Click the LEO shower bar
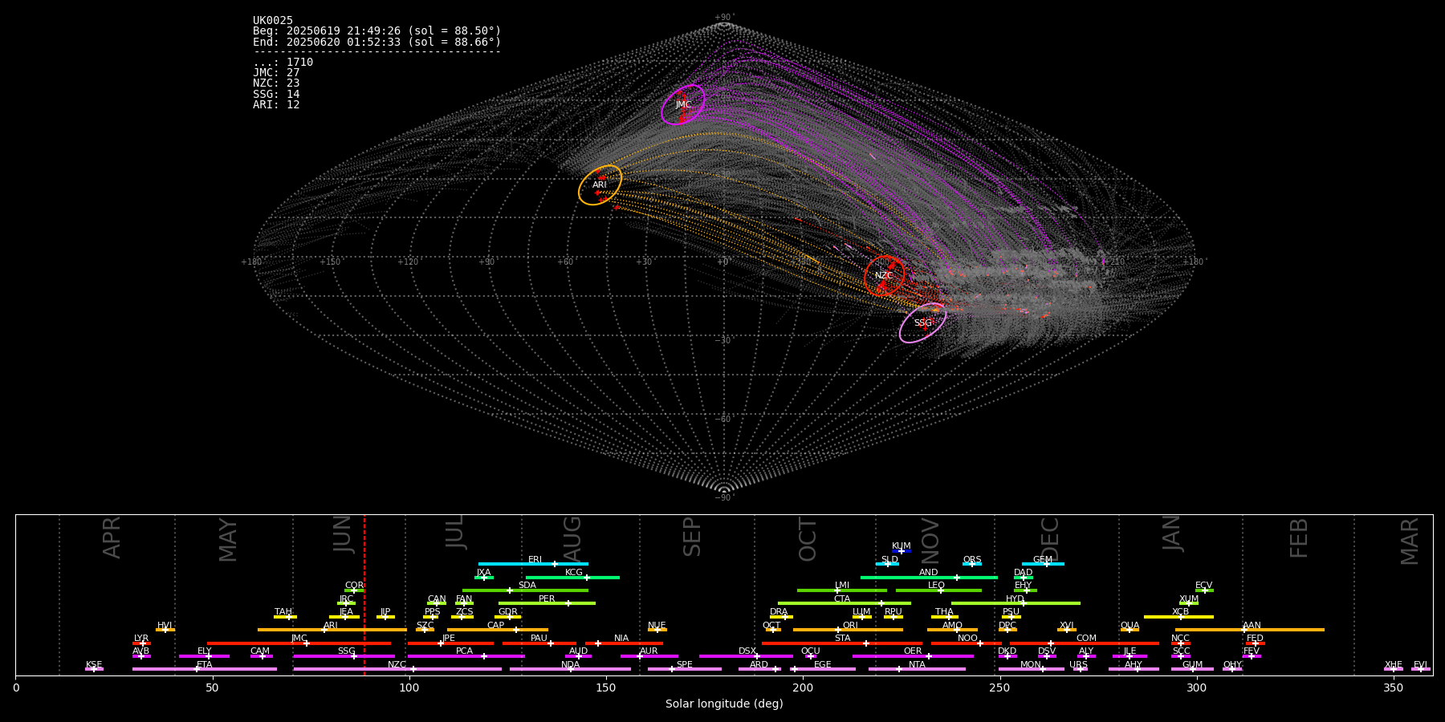Viewport: 1445px width, 722px height. point(938,590)
